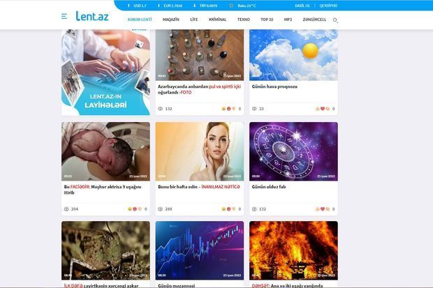This screenshot has height=288, width=433.
Task: Click the lent.az logo
Action: (92, 16)
